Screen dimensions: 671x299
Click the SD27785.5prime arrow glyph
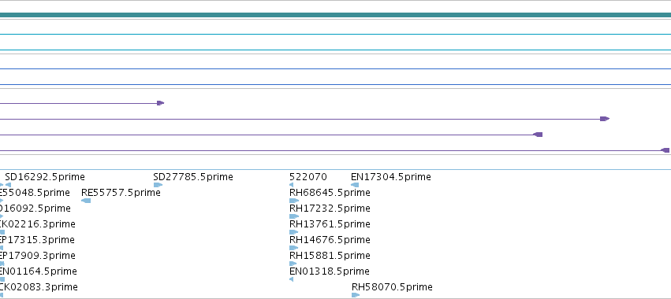tap(158, 185)
